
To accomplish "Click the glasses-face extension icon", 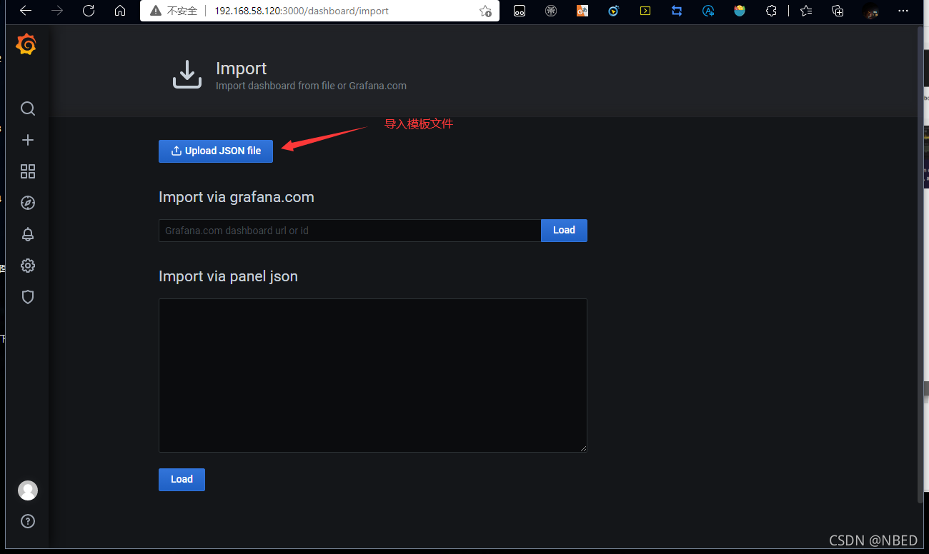I will (520, 11).
